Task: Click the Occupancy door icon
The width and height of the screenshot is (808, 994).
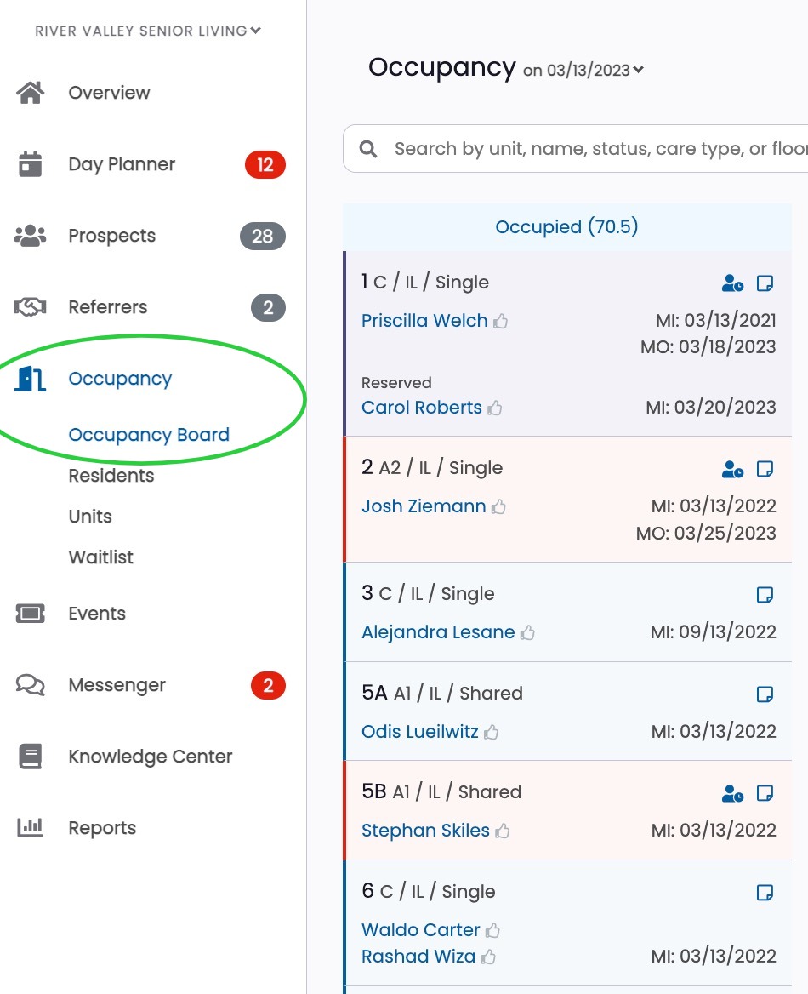Action: (x=31, y=379)
